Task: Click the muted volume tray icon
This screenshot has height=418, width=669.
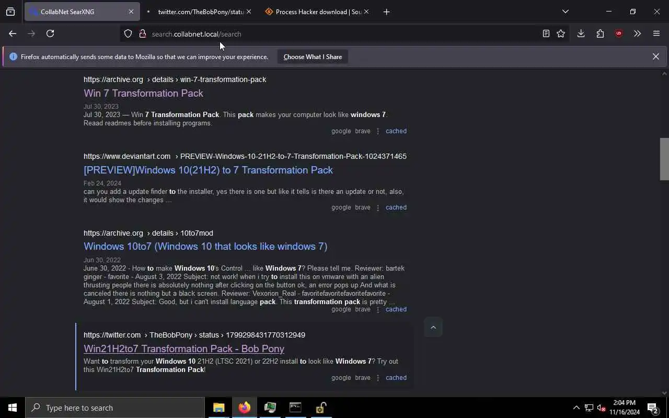Action: point(602,408)
